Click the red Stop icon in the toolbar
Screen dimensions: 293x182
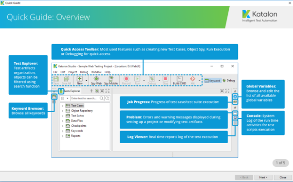point(165,79)
